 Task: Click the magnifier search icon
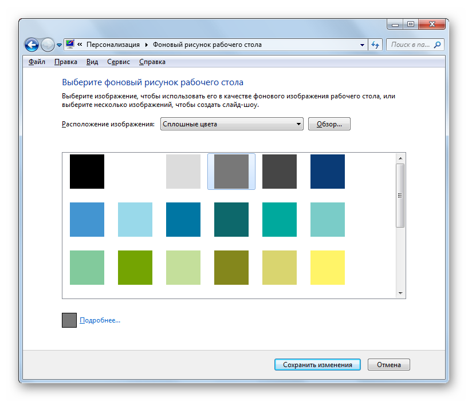pyautogui.click(x=437, y=45)
